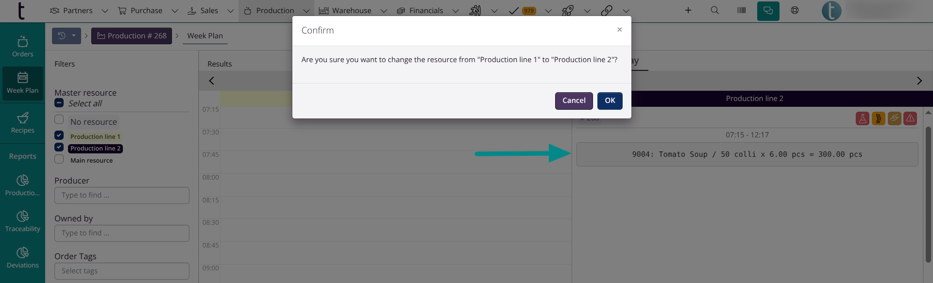Click the handshake icon on order
The height and width of the screenshot is (283, 933).
click(895, 118)
